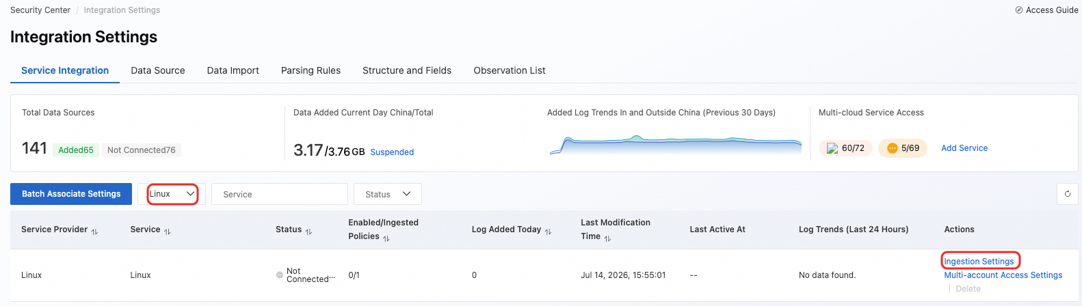This screenshot has width=1082, height=306.
Task: Click the Access Guide compass icon
Action: pos(1019,10)
